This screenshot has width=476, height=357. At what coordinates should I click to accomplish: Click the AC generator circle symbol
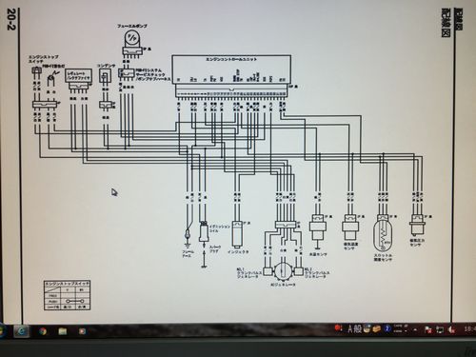pyautogui.click(x=283, y=271)
